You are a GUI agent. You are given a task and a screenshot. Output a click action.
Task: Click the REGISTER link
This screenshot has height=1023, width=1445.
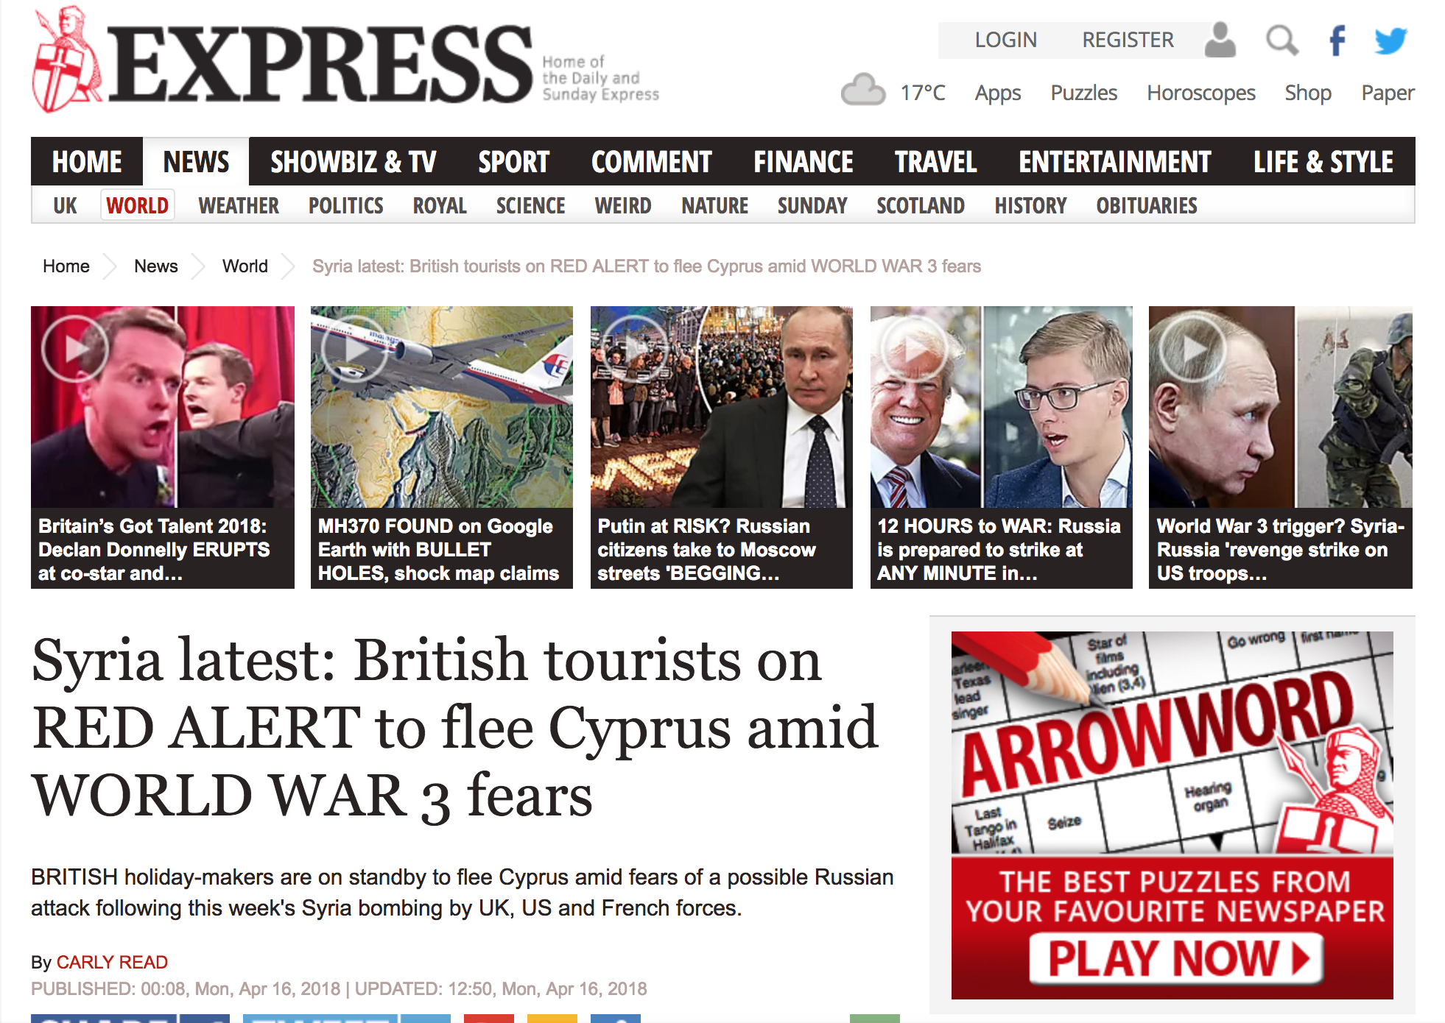click(x=1128, y=40)
